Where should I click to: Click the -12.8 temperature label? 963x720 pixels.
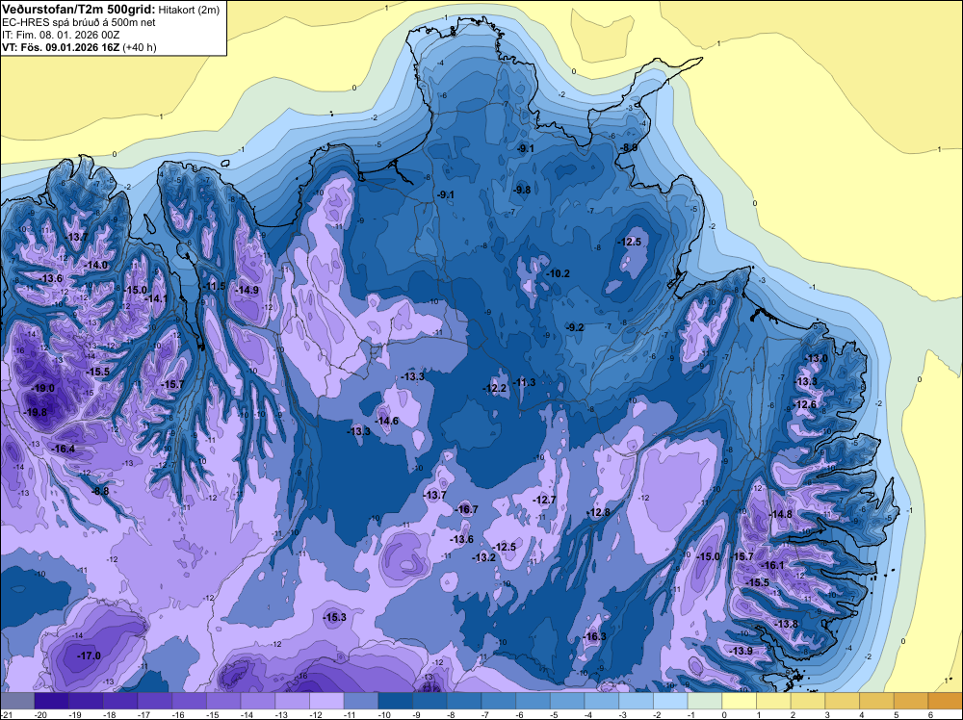599,512
